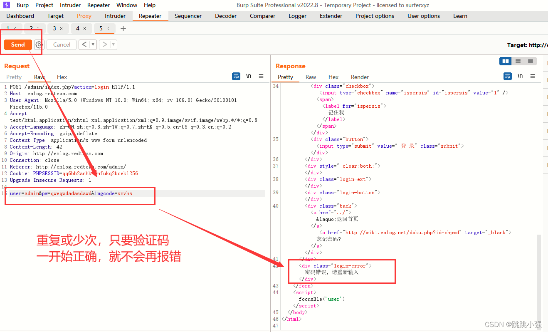This screenshot has width=548, height=332.
Task: Select Render view in Response panel
Action: pyautogui.click(x=360, y=77)
